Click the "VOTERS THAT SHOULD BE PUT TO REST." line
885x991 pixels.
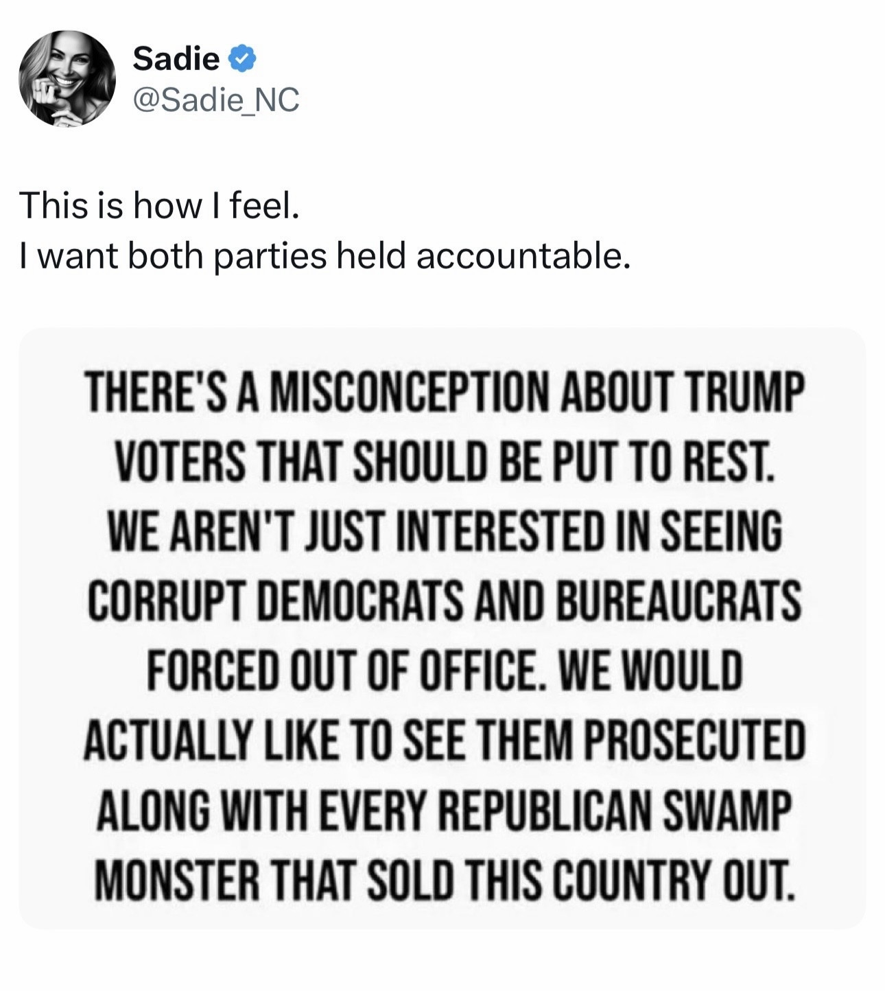(442, 463)
